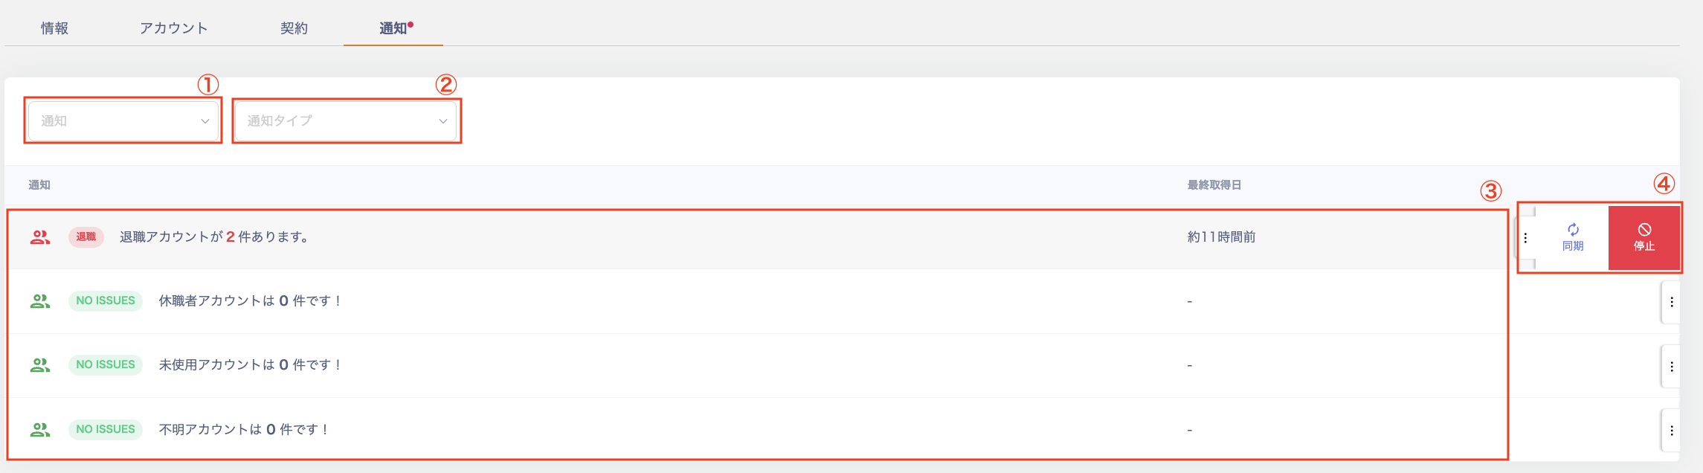Select the 契約 tab
This screenshot has width=1703, height=473.
tap(294, 28)
